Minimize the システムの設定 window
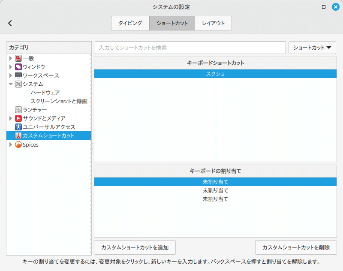 click(312, 7)
